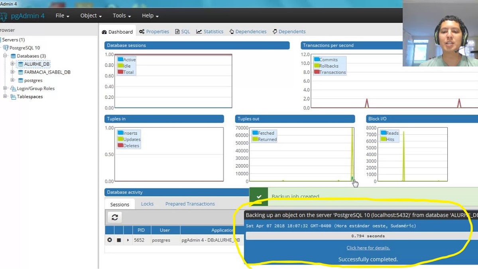Select the postgres database in tree
The image size is (478, 269).
[x=33, y=81]
